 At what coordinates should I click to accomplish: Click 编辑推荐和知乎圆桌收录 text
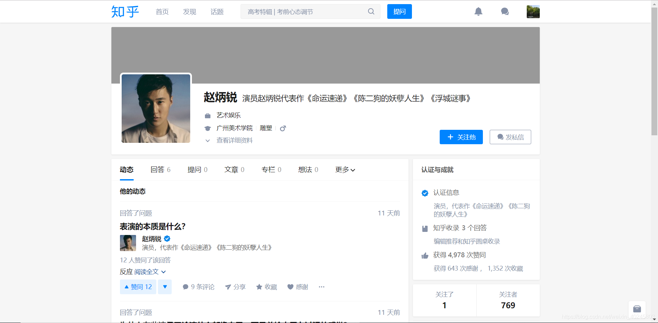467,241
